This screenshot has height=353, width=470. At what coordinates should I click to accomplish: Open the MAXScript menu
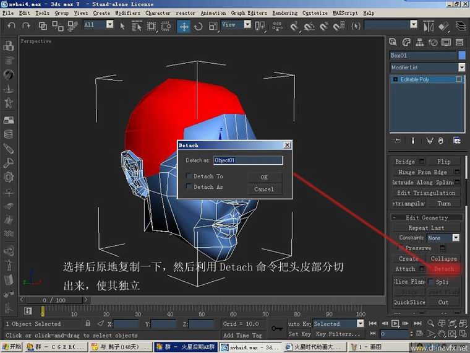coord(345,13)
